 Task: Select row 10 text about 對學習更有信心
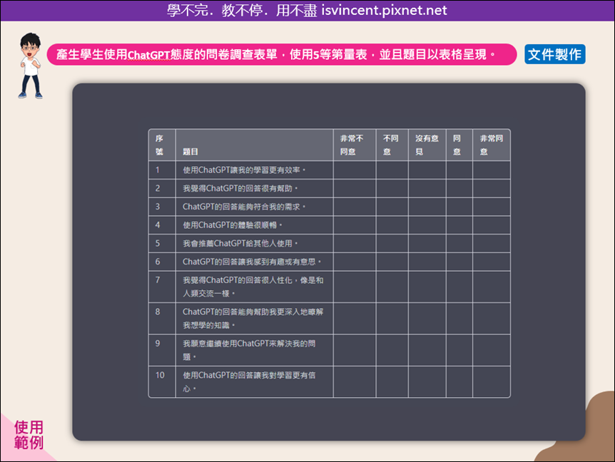click(x=249, y=381)
